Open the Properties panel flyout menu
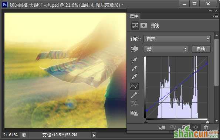The height and width of the screenshot is (140, 220). tap(215, 16)
